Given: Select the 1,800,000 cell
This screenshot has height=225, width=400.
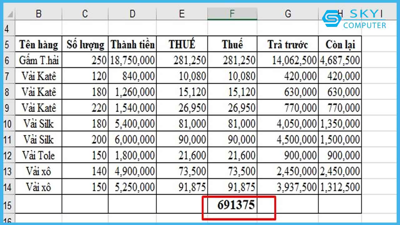Looking at the screenshot, I should pyautogui.click(x=132, y=155).
